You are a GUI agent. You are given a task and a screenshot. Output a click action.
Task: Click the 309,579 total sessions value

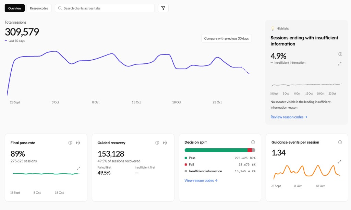click(22, 32)
